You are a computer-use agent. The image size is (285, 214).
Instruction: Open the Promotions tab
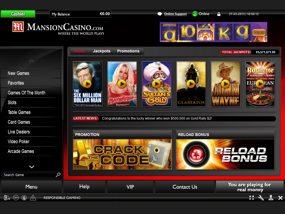(x=128, y=51)
